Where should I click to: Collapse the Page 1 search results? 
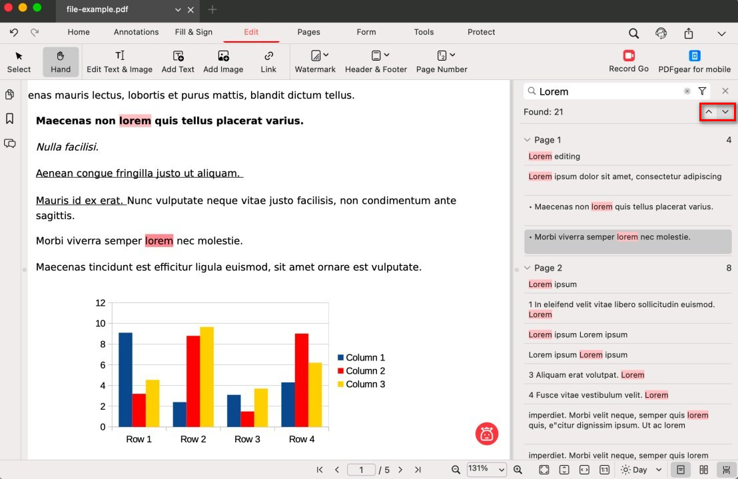(x=528, y=140)
